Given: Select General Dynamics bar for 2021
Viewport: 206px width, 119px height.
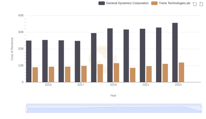Looking at the screenshot, I should (142, 55).
